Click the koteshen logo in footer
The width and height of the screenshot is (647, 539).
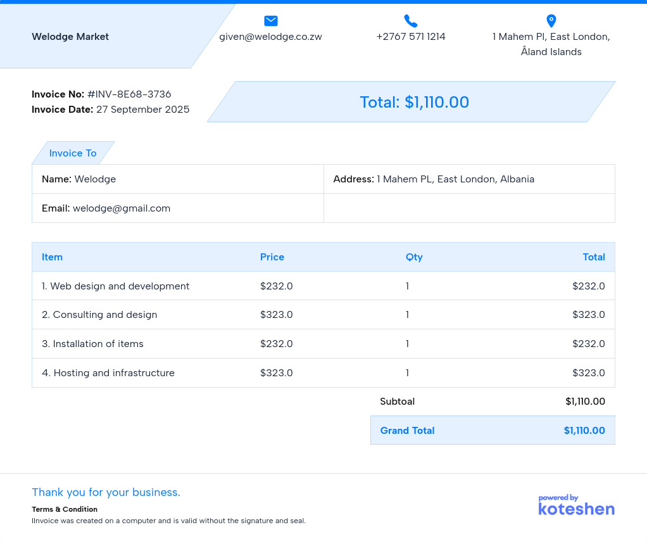tap(576, 505)
